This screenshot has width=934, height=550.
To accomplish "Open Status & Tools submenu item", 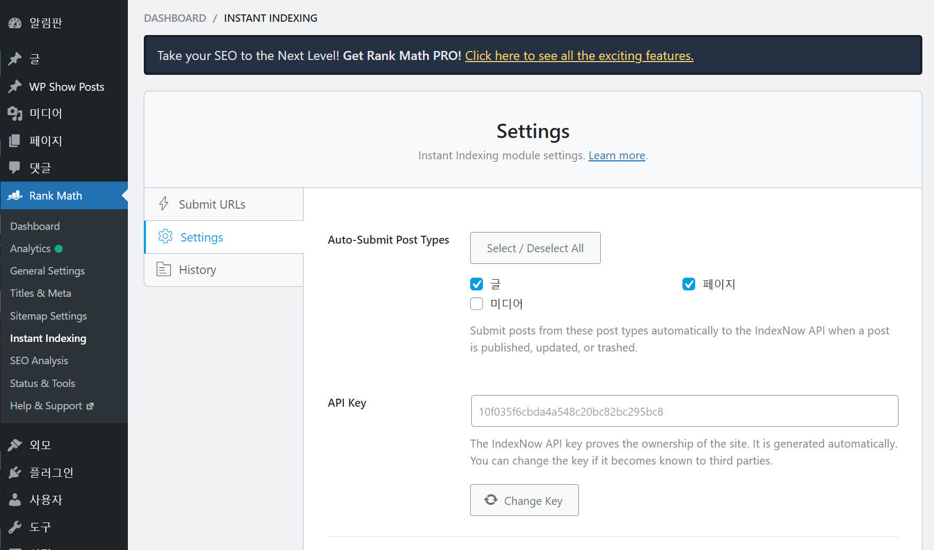I will pos(42,383).
